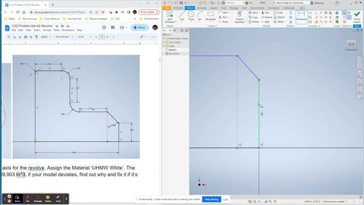Viewport: 364px width, 205px height.
Task: Open a new Chrome tab
Action: click(53, 5)
